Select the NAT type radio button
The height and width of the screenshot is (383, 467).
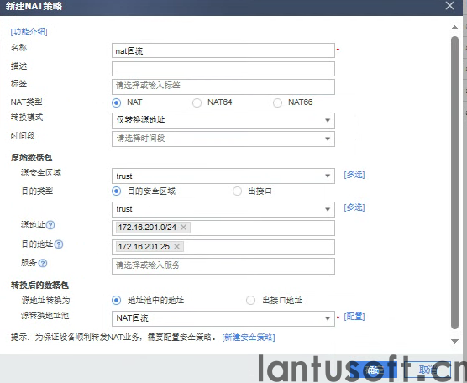coord(116,102)
